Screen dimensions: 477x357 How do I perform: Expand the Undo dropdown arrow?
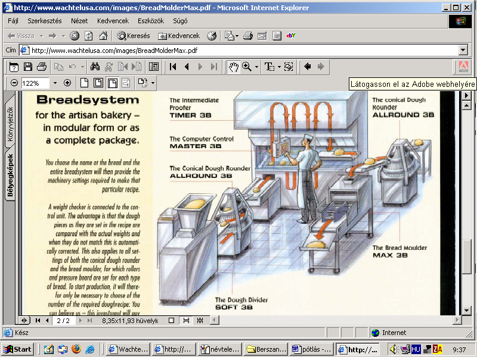tap(82, 67)
